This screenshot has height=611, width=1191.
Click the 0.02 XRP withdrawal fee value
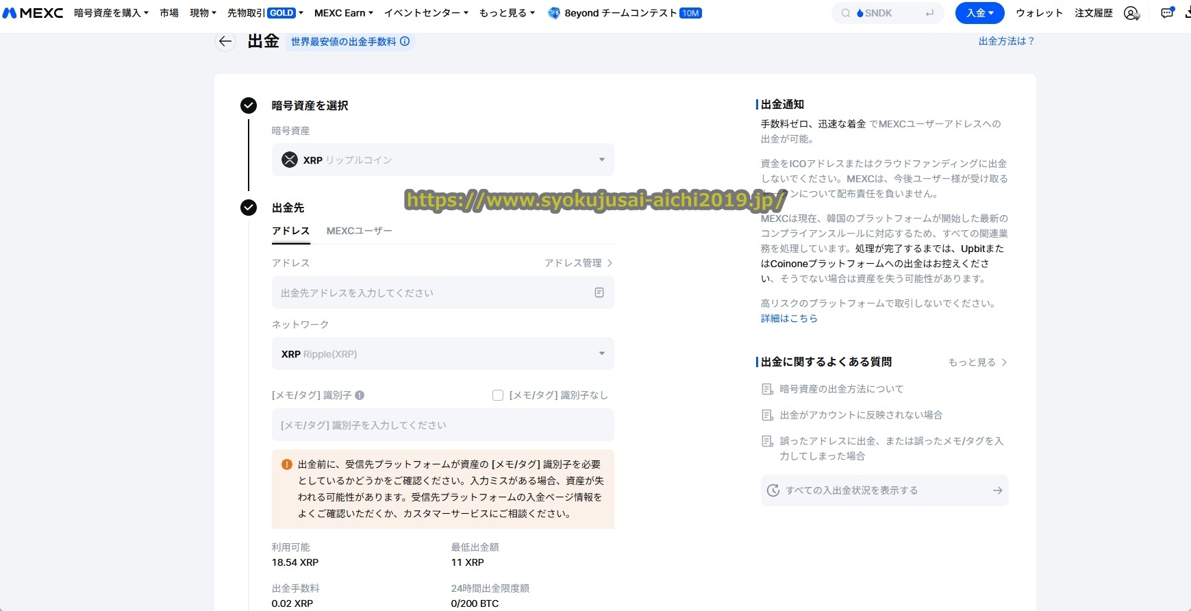(x=292, y=603)
